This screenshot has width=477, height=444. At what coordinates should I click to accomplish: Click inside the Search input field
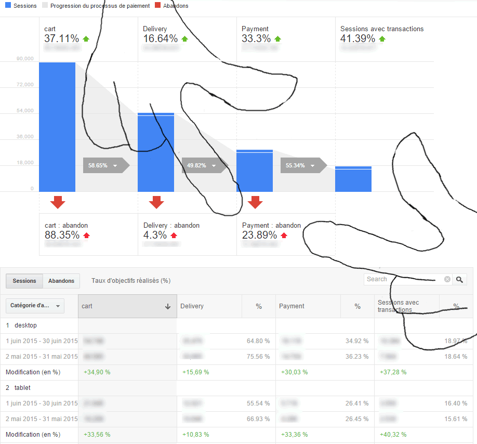click(403, 280)
